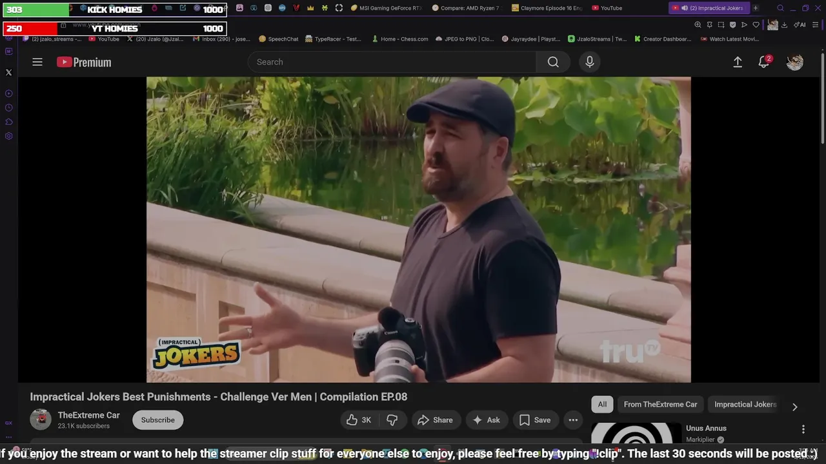Image resolution: width=826 pixels, height=464 pixels.
Task: Open Opera GX X (Twitter) sidebar icon
Action: 8,72
